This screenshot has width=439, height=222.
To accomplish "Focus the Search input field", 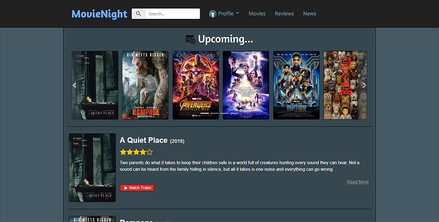I will pos(172,14).
